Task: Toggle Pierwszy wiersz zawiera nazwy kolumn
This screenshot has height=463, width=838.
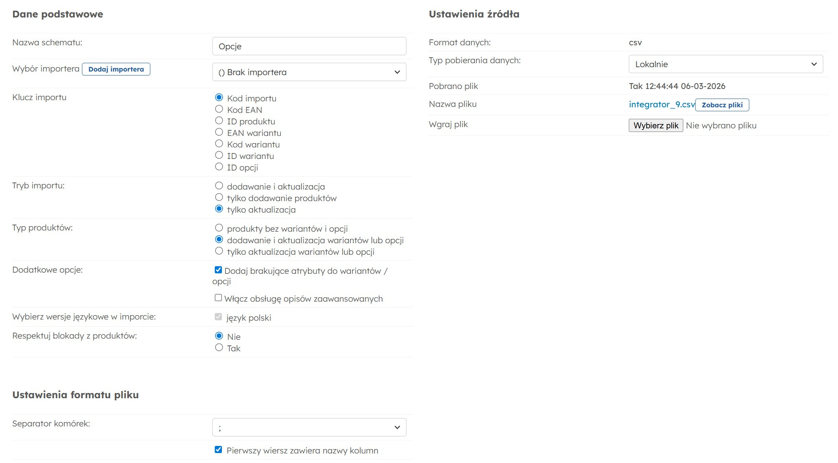Action: point(218,449)
